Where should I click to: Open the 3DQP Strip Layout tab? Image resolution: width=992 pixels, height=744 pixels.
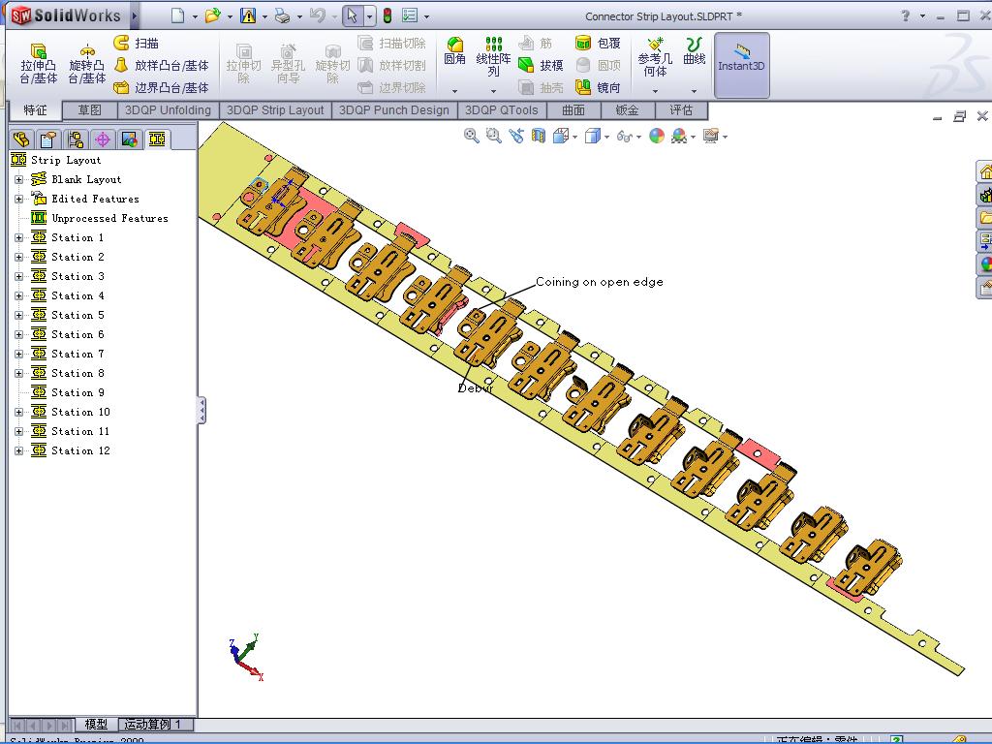pyautogui.click(x=275, y=110)
